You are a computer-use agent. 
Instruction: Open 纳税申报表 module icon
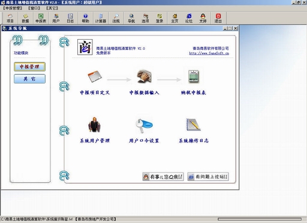coord(194,76)
